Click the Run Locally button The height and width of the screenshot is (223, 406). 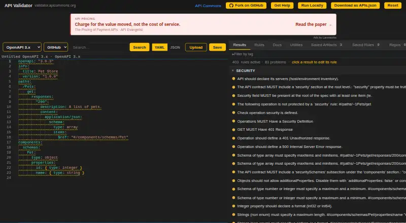click(312, 6)
